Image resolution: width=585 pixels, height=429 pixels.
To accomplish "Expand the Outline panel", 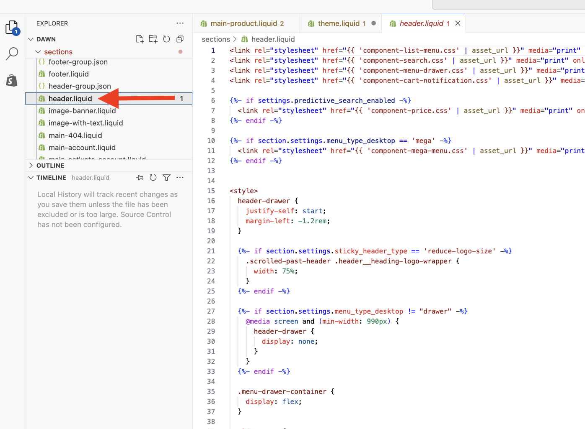I will [x=31, y=166].
